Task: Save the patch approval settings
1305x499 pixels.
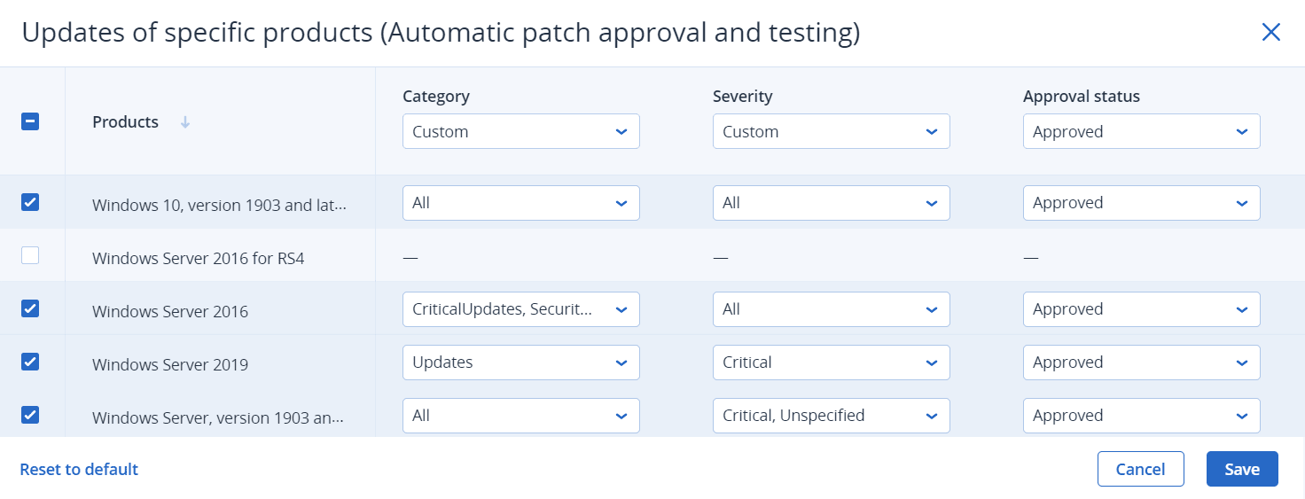Action: [x=1241, y=469]
